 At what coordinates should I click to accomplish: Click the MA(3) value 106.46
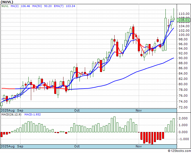tap(26, 6)
